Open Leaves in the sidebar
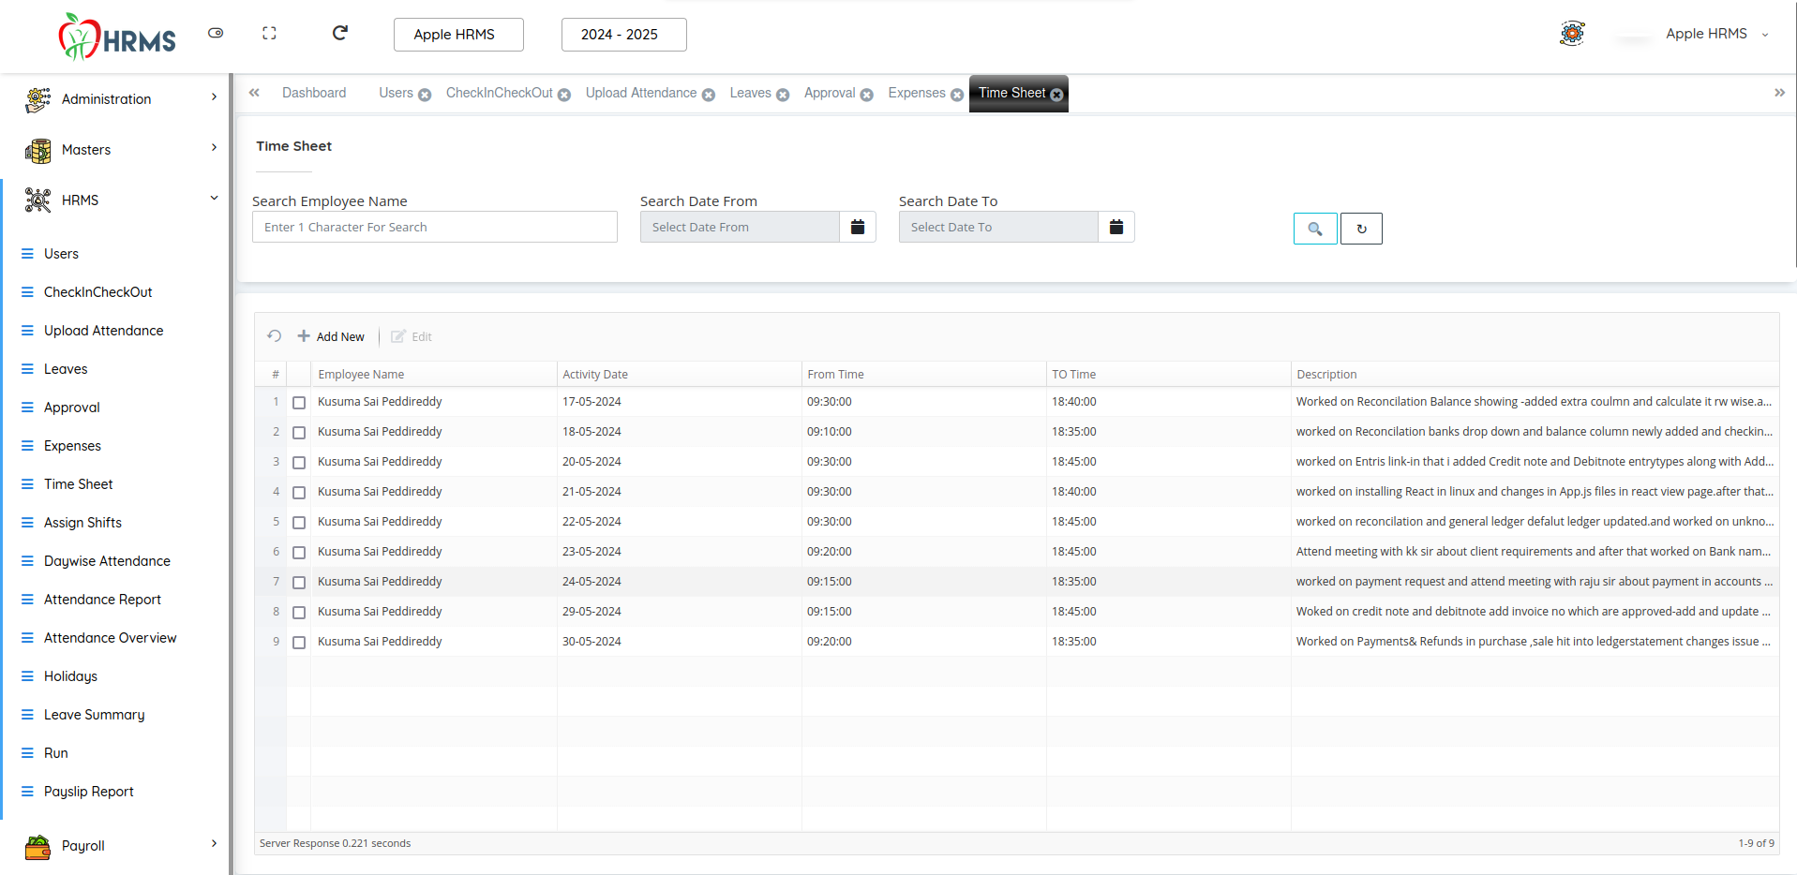 [x=66, y=369]
